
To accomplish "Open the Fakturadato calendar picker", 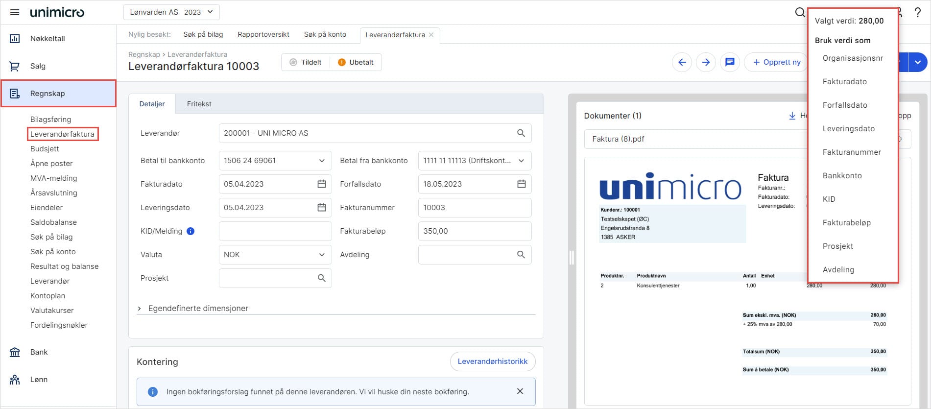I will (x=321, y=184).
